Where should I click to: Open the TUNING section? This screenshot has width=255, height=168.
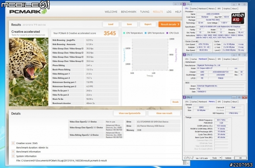coord(145,12)
